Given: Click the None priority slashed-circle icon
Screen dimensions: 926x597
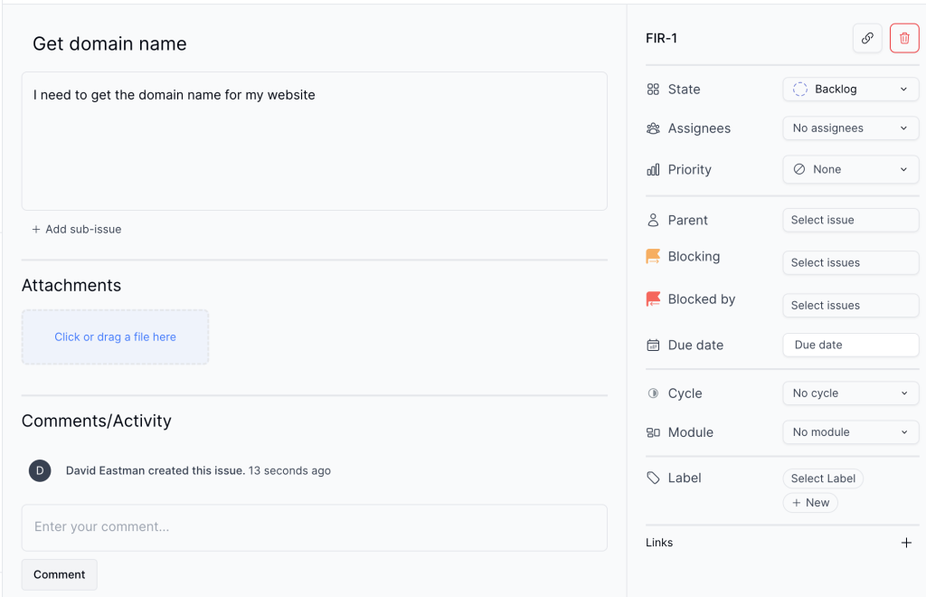Looking at the screenshot, I should click(x=799, y=169).
